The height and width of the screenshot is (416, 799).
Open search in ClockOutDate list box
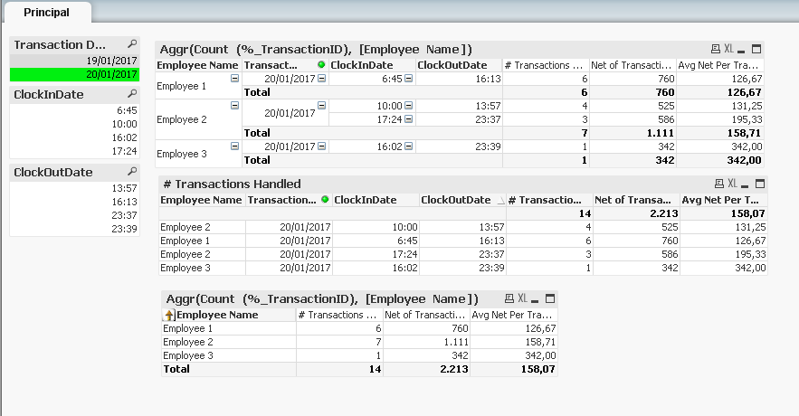pos(132,171)
